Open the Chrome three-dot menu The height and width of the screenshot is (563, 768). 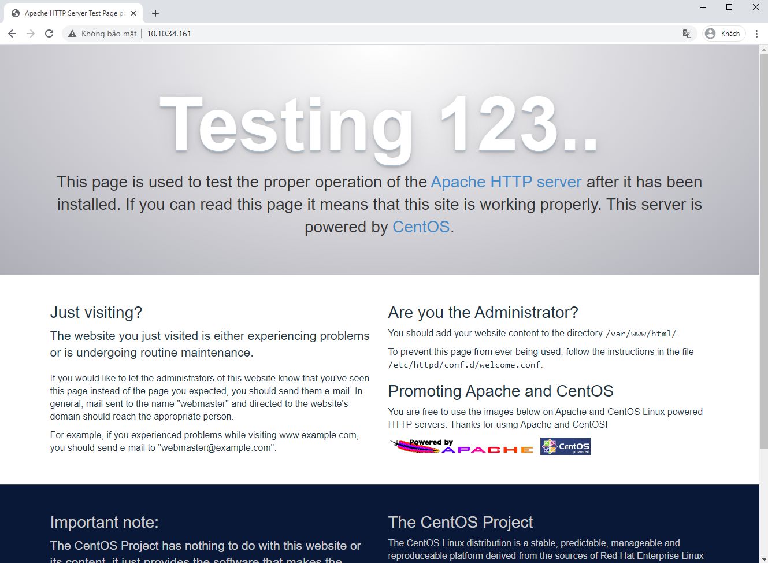pyautogui.click(x=756, y=34)
